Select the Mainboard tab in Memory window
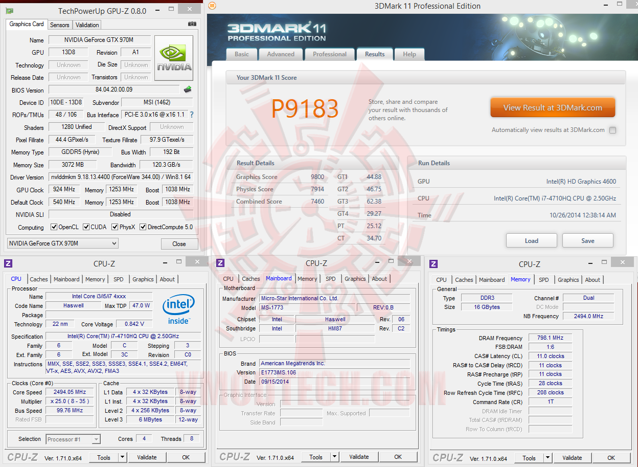 [x=492, y=280]
